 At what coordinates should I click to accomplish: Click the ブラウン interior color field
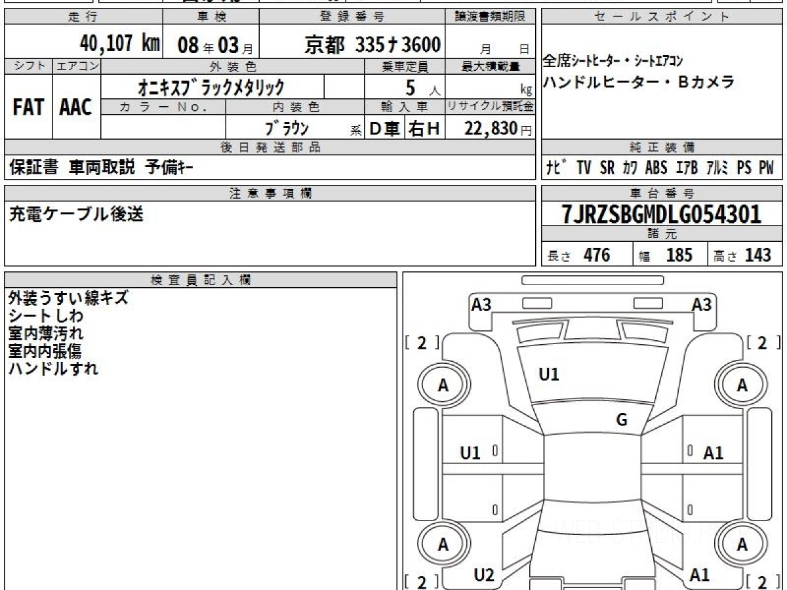pyautogui.click(x=287, y=128)
